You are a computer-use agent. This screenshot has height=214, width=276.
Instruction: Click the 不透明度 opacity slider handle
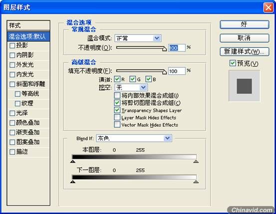(164, 49)
